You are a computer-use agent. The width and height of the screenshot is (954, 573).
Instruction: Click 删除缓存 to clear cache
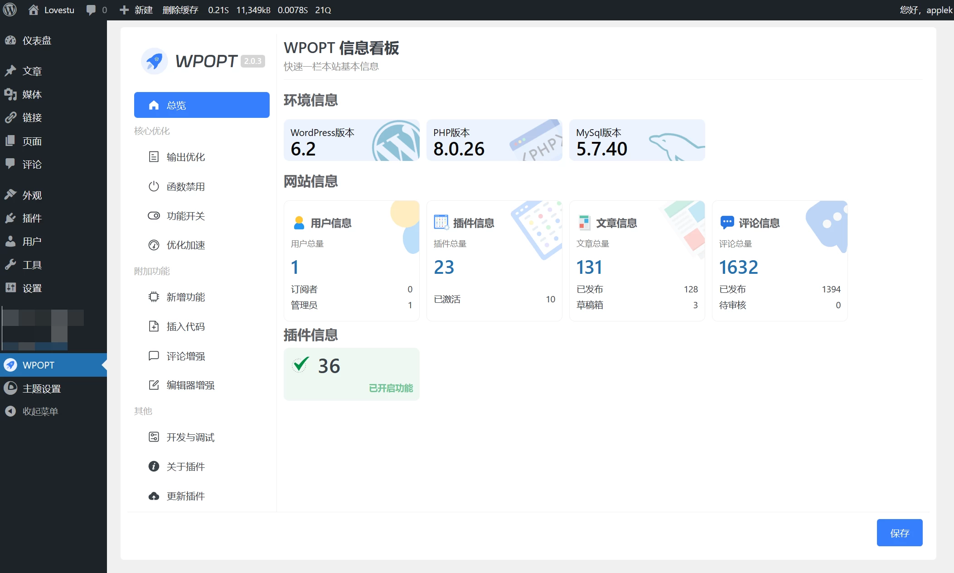click(x=180, y=10)
